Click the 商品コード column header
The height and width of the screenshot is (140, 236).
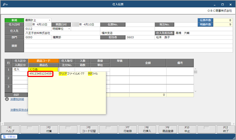44,61
